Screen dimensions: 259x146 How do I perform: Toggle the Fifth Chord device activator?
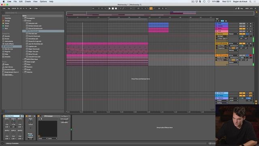point(4,116)
